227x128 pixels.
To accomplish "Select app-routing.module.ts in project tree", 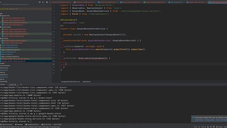I will pos(10,57).
